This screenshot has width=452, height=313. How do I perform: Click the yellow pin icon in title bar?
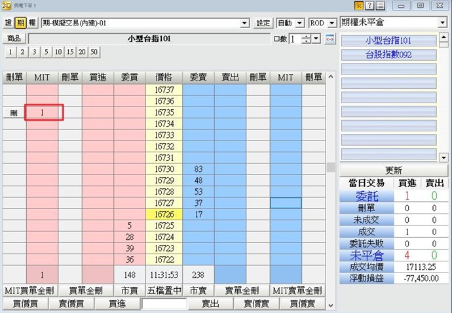pyautogui.click(x=359, y=6)
